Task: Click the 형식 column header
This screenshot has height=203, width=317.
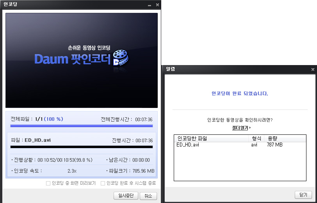Action: (x=256, y=138)
